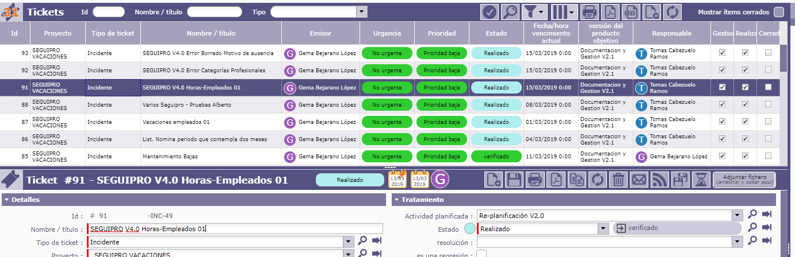Click the envelope icon to email ticket

coord(639,180)
